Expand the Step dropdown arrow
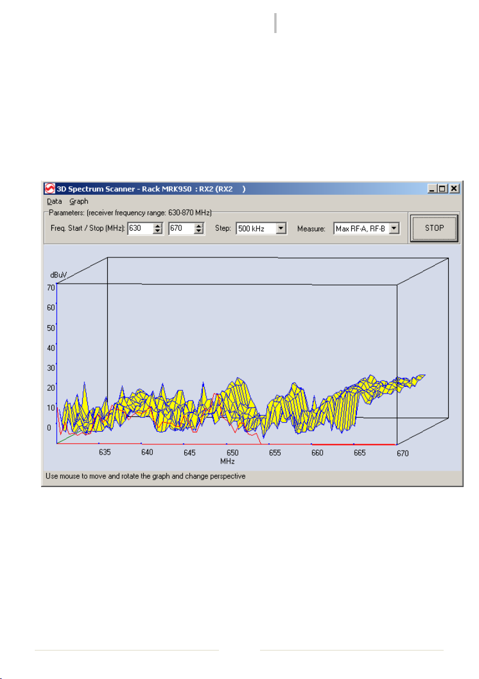 (x=281, y=228)
